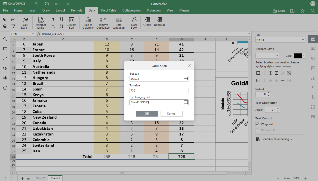
Task: Switch to the Pivot Table ribbon tab
Action: 109,10
